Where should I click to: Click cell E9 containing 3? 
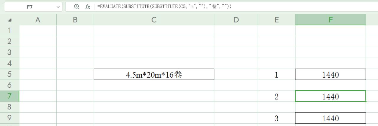point(276,118)
